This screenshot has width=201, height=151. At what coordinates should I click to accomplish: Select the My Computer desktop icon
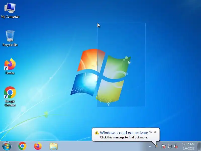pyautogui.click(x=10, y=11)
